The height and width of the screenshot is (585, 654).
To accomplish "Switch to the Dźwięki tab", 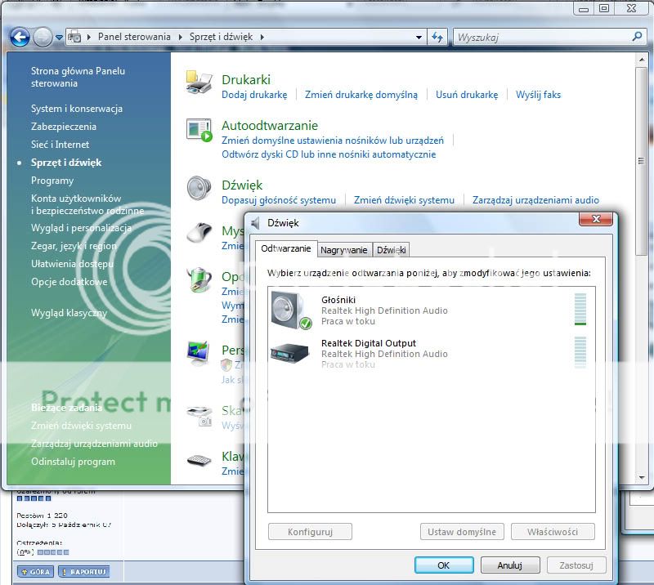I will tap(392, 250).
